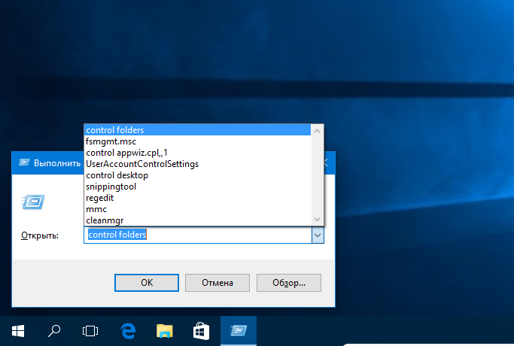
Task: Click the Обзор... (Browse) button
Action: [x=289, y=283]
